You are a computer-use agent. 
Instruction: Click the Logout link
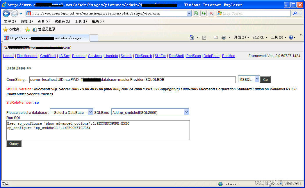click(x=9, y=56)
